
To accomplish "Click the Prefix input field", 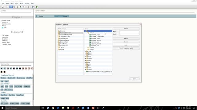I will click(x=129, y=32).
